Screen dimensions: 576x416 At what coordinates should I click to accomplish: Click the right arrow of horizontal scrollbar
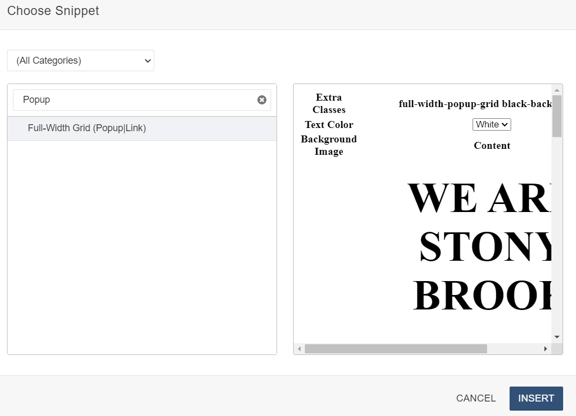coord(545,349)
